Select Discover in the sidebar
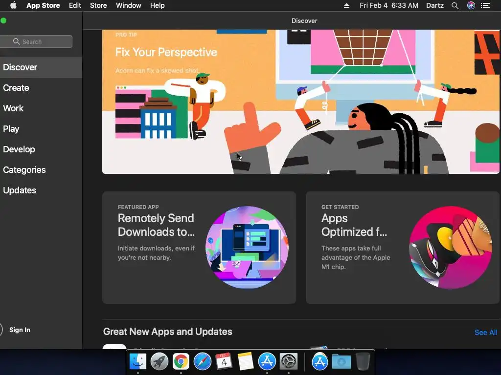 click(41, 67)
